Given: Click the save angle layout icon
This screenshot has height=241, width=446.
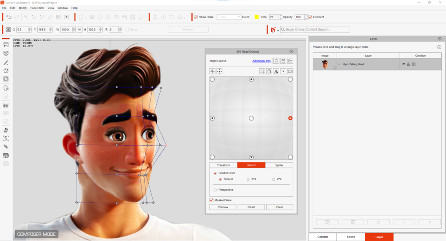Looking at the screenshot, I should pos(283,61).
